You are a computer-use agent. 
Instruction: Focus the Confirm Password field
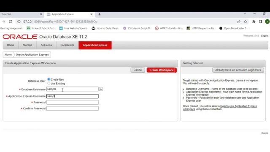72,109
